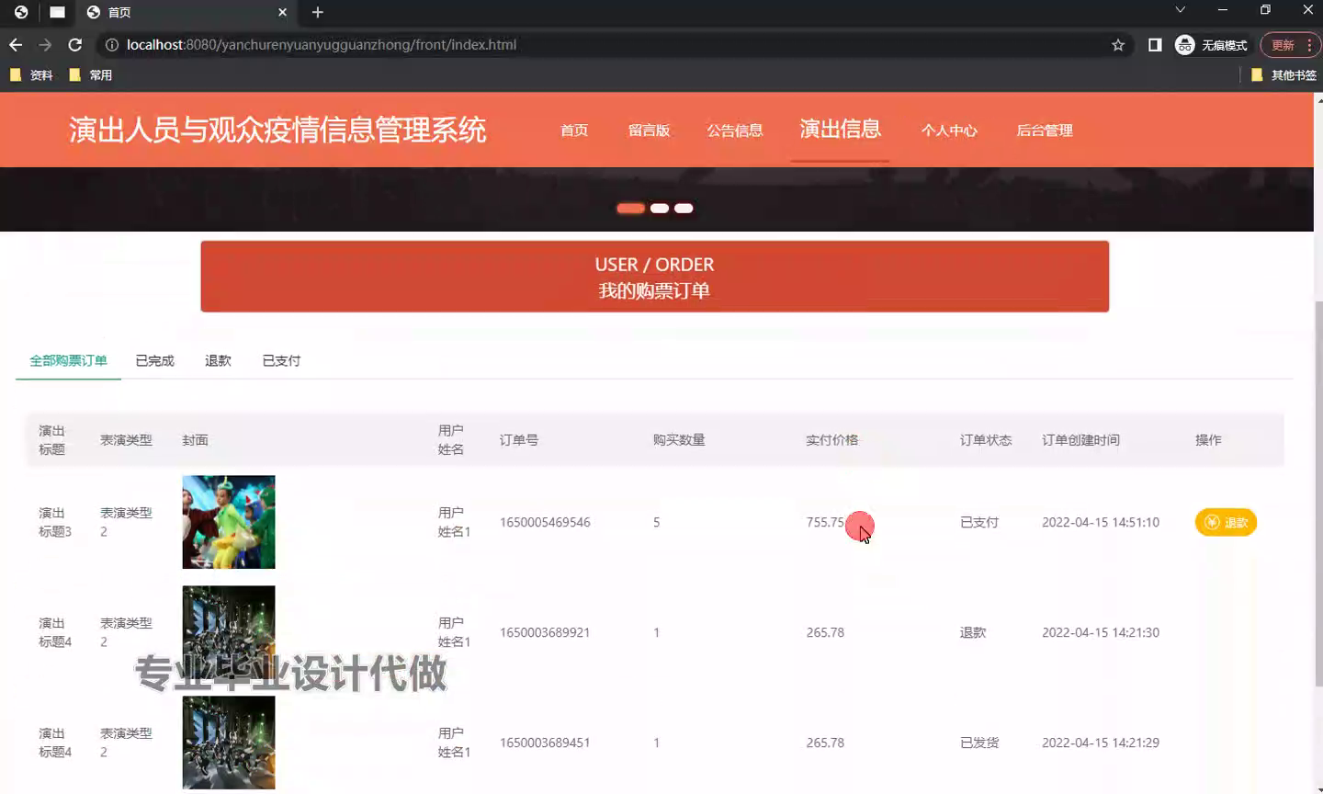Click the 订单状态 column header
This screenshot has width=1323, height=794.
pyautogui.click(x=986, y=440)
